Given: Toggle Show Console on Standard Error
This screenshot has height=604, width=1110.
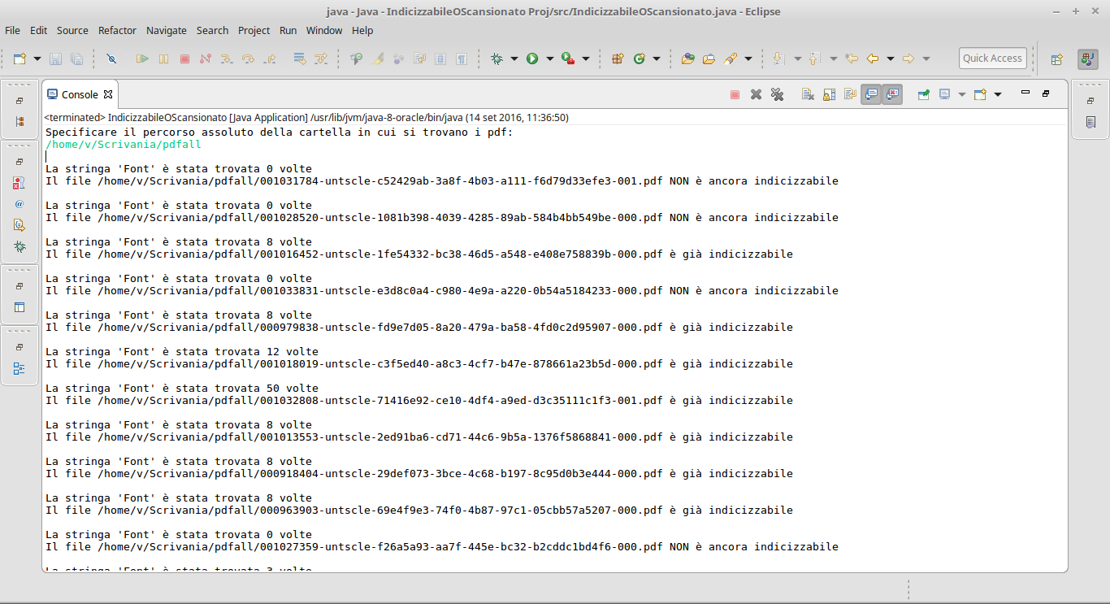Looking at the screenshot, I should (x=892, y=94).
